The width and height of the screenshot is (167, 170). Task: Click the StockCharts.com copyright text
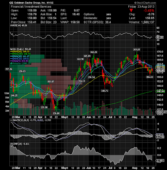pos(145,3)
